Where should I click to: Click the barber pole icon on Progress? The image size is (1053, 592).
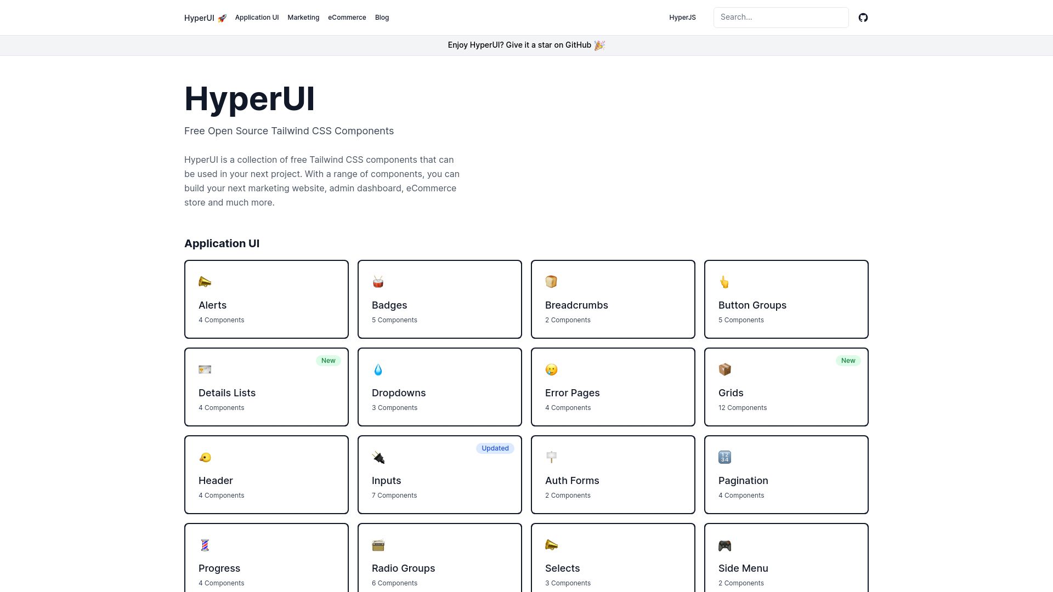[x=205, y=545]
